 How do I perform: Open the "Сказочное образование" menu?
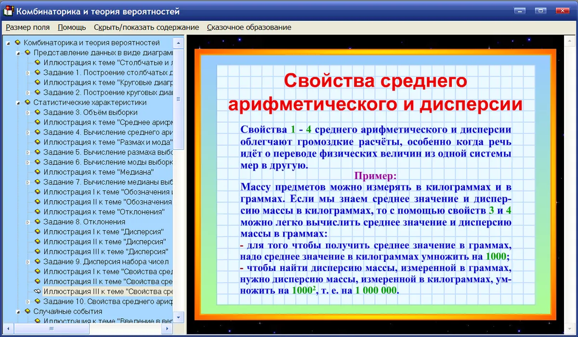249,27
